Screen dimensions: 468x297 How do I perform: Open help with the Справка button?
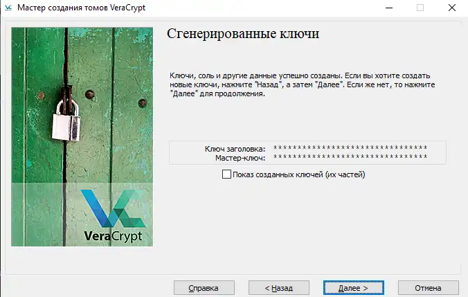pyautogui.click(x=204, y=287)
